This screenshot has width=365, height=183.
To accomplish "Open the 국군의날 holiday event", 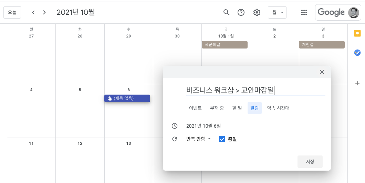I will click(225, 45).
